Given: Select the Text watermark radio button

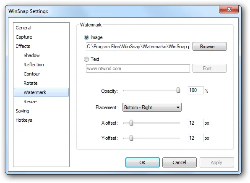Looking at the screenshot, I should pos(86,59).
